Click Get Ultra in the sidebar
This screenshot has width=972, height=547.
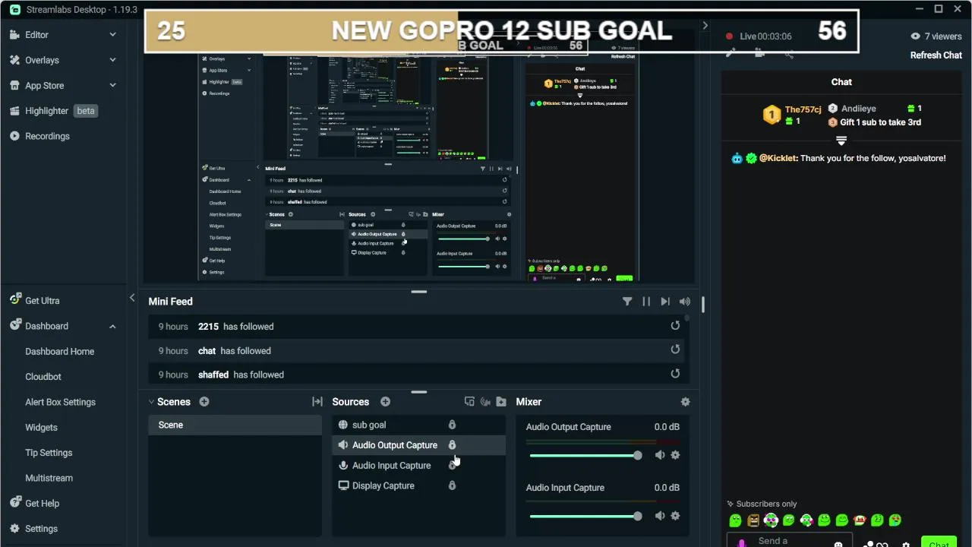coord(42,300)
